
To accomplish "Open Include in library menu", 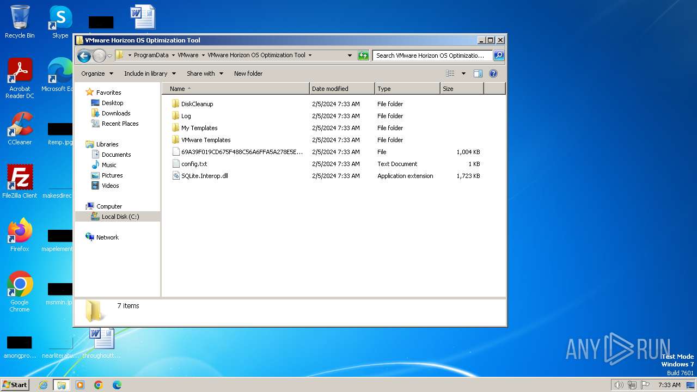I will point(150,73).
